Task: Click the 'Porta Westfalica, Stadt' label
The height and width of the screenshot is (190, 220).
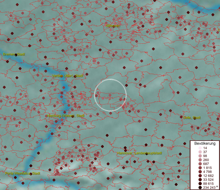Action: 22,173
